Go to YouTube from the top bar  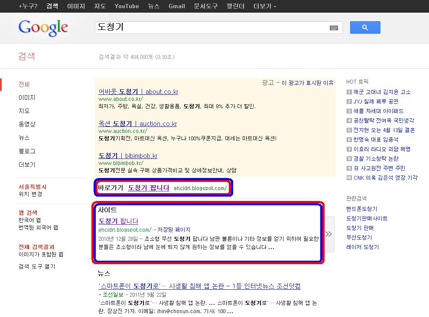coord(127,6)
